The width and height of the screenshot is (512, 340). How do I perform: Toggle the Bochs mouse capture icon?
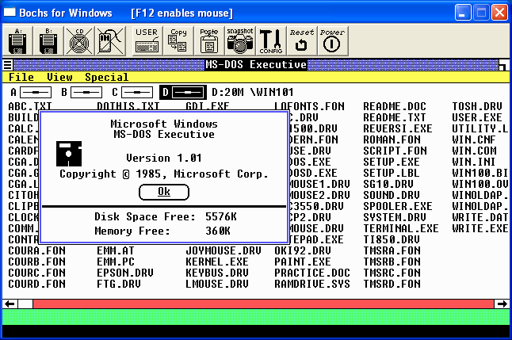coord(110,41)
